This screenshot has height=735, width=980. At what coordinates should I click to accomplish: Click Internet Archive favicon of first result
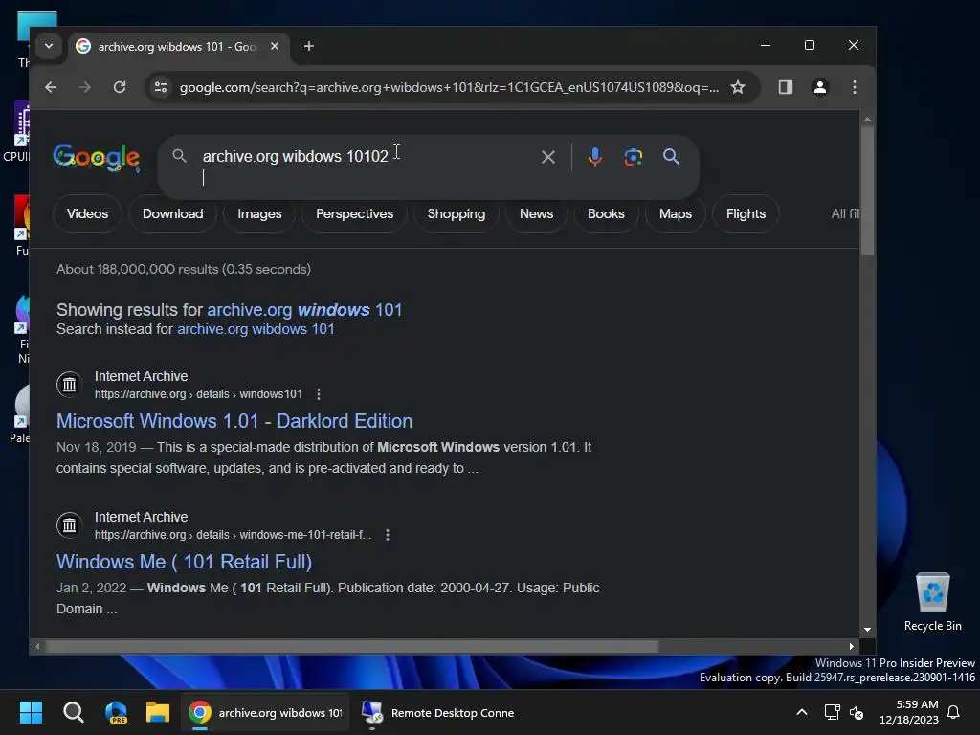(69, 385)
